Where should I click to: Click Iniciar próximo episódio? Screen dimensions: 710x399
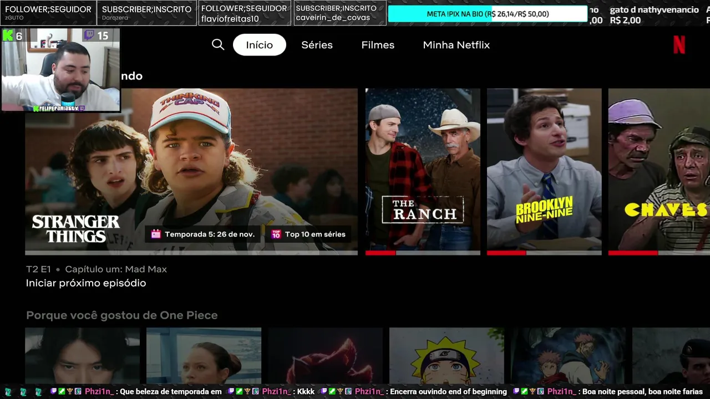coord(86,283)
